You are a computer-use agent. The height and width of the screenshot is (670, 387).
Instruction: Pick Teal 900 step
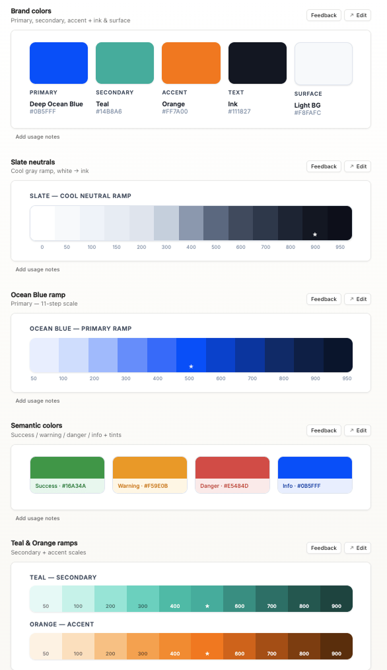pyautogui.click(x=337, y=599)
